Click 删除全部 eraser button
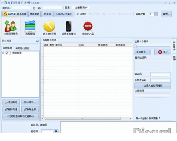This screenshot has width=177, height=141. (30, 109)
